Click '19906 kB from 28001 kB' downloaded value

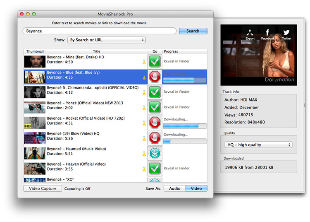pyautogui.click(x=249, y=167)
